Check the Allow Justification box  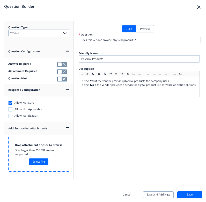pos(10,116)
